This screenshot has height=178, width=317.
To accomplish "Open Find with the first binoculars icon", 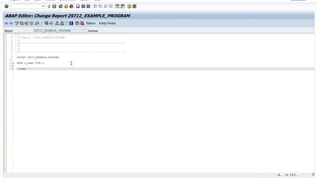I will click(83, 6).
